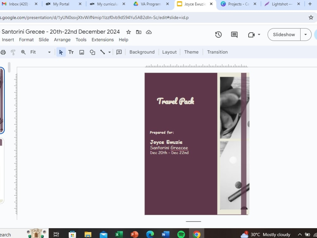This screenshot has width=317, height=238.
Task: Click the Theme button
Action: pyautogui.click(x=191, y=52)
